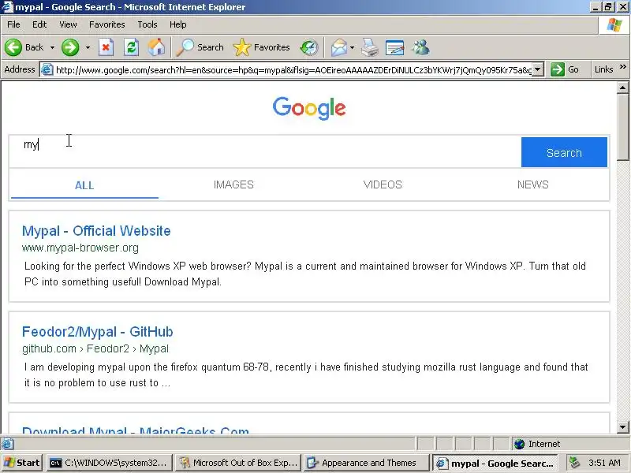Click the Links toolbar label
This screenshot has width=631, height=473.
(603, 69)
